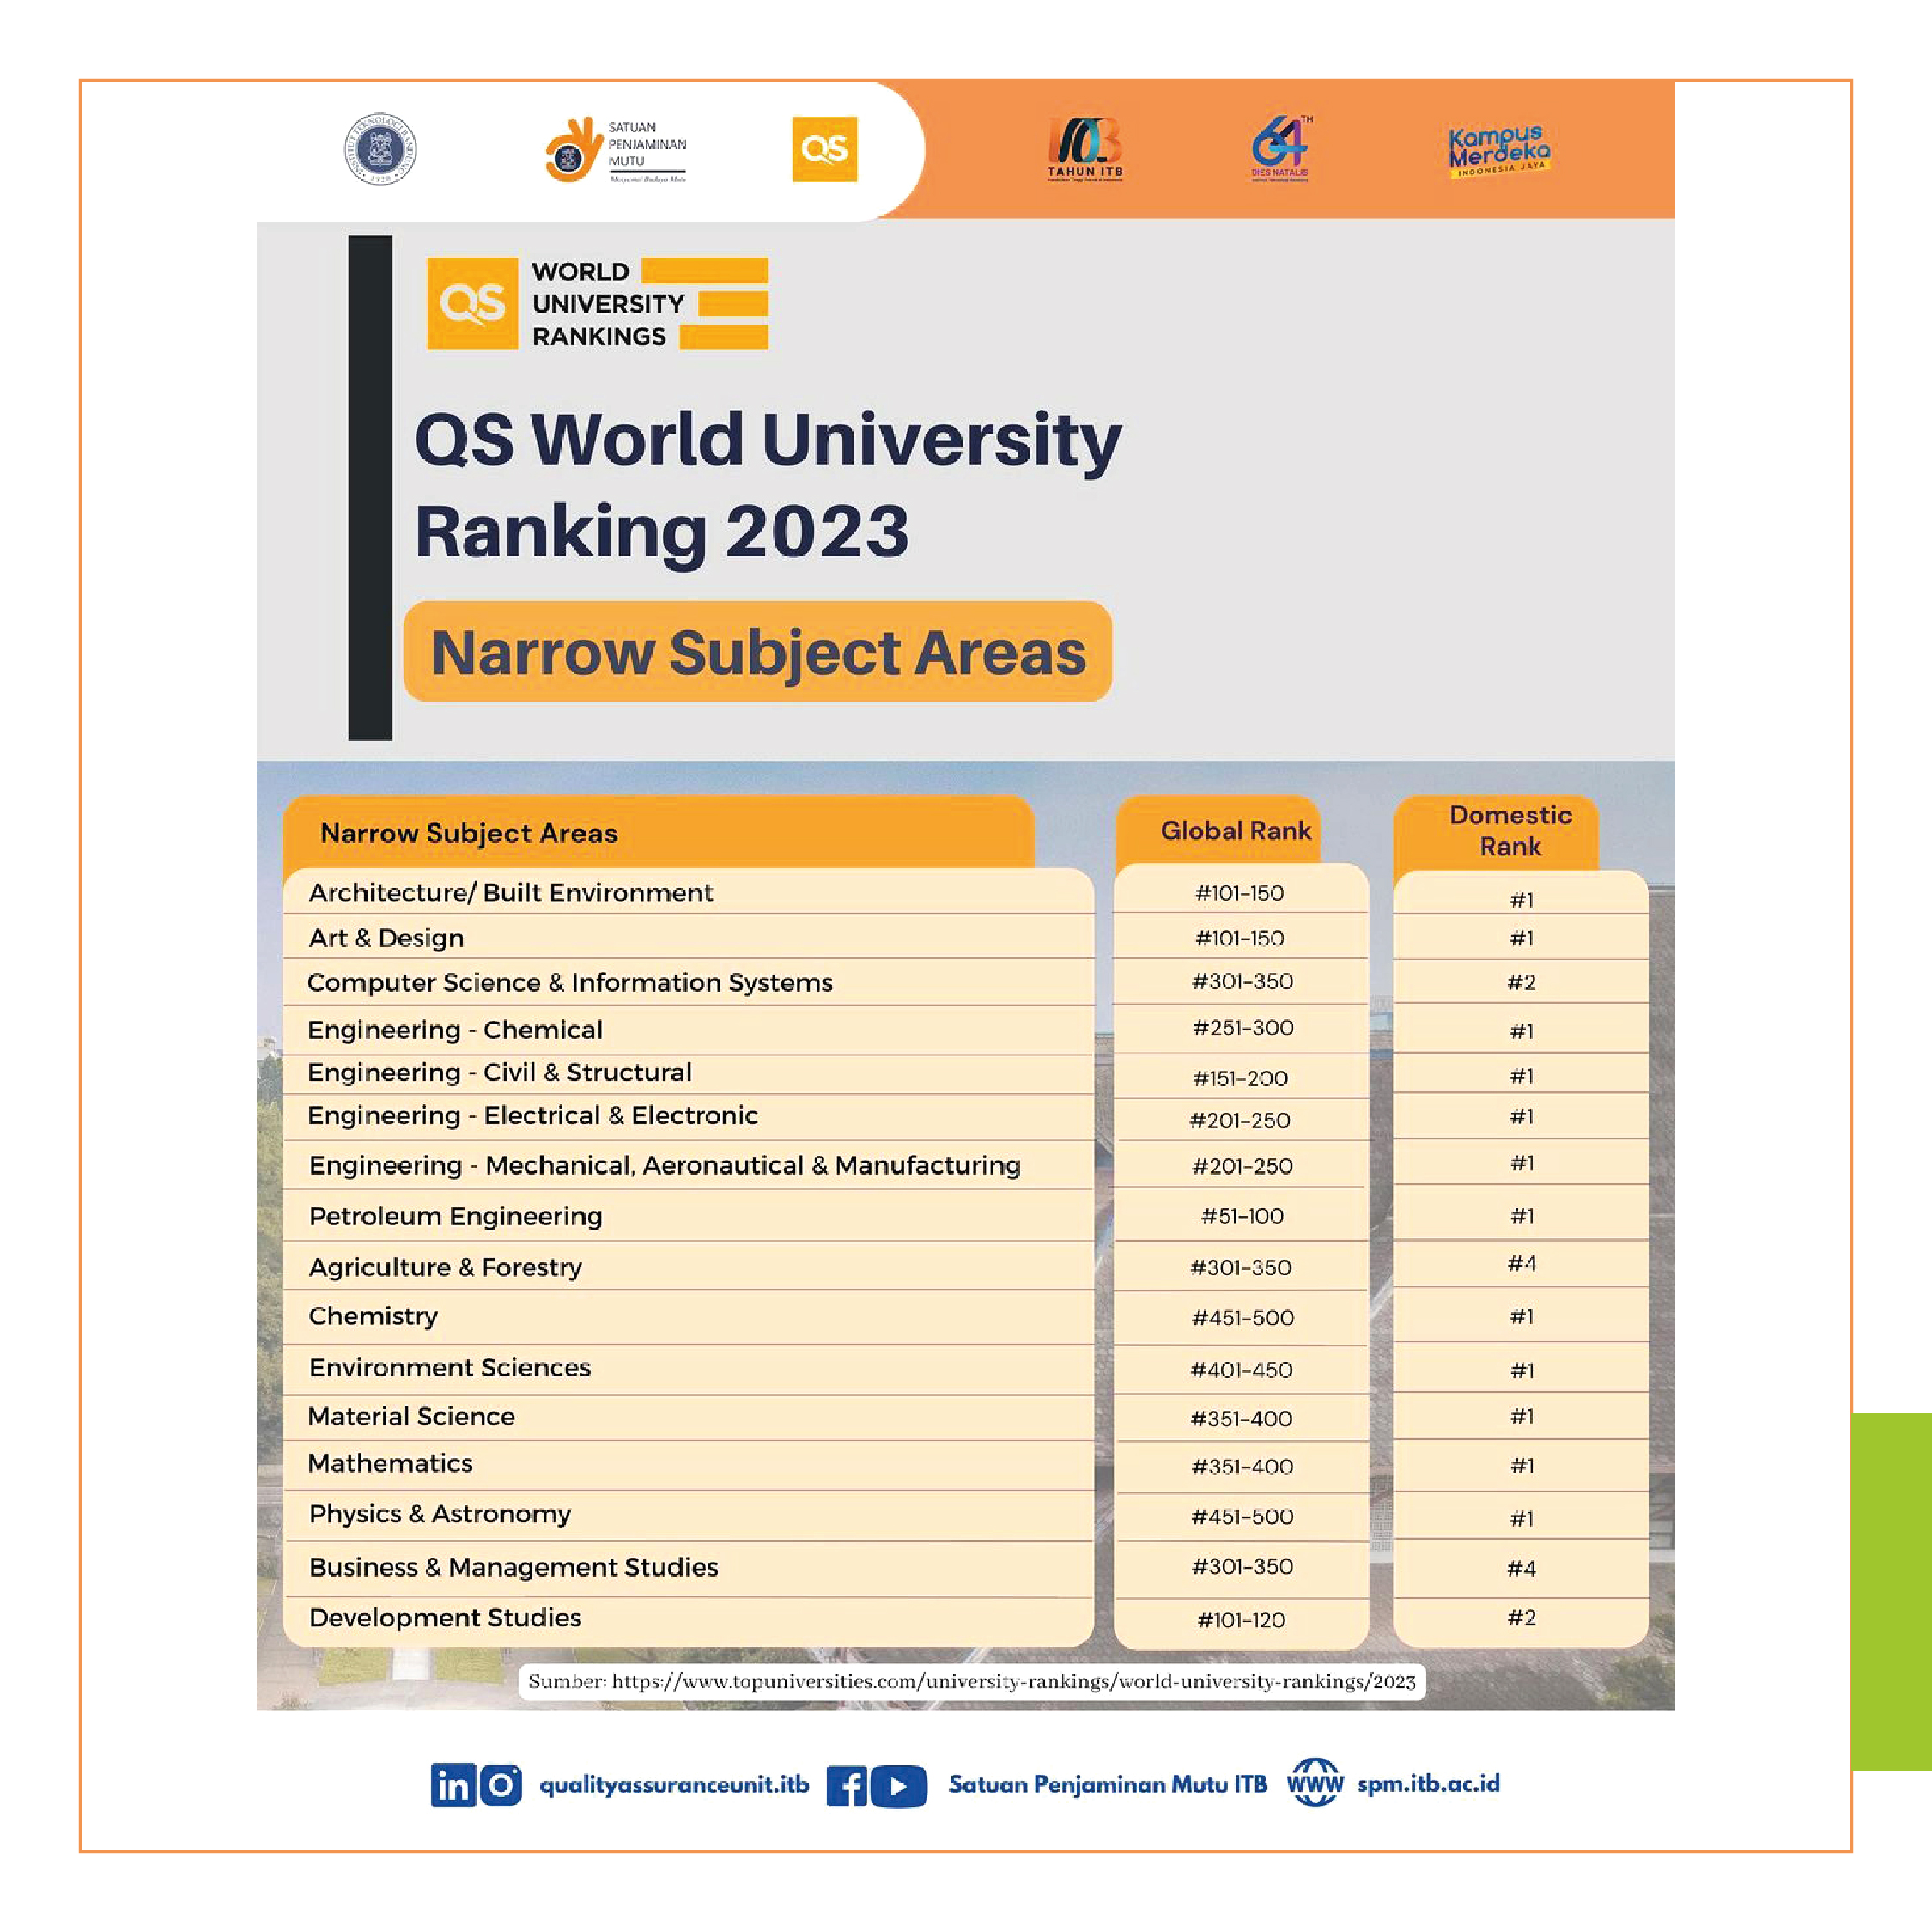Click domestic rank #2 for Development Studies
This screenshot has height=1932, width=1932.
pos(1521,1618)
